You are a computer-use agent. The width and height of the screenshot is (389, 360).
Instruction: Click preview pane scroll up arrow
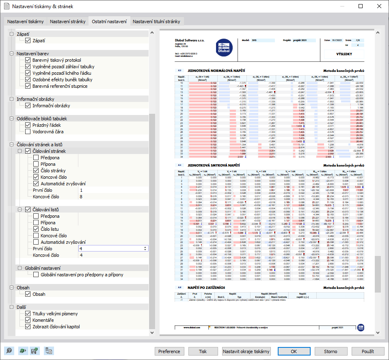[x=378, y=33]
